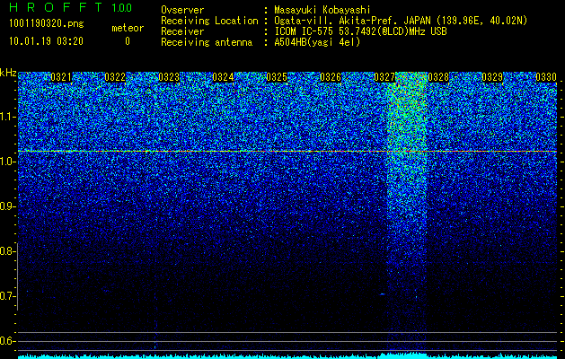Image resolution: width=565 pixels, height=359 pixels.
Task: Click the date stamp 10.01.19 03:20
Action: click(46, 41)
